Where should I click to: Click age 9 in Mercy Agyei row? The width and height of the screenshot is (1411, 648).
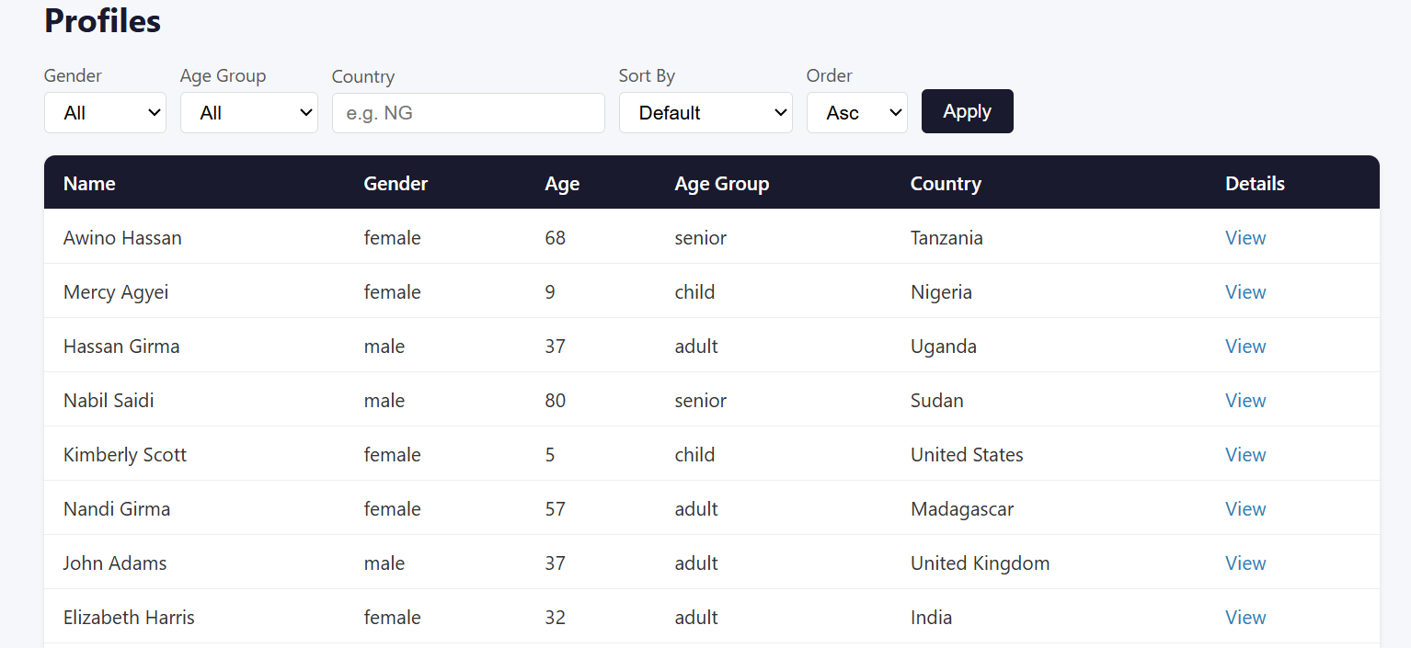pyautogui.click(x=550, y=292)
